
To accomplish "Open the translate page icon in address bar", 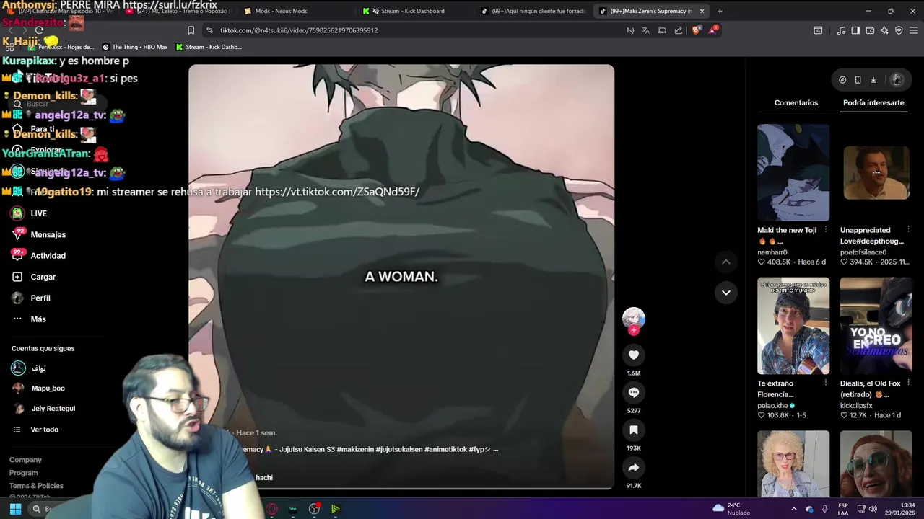I will (645, 30).
